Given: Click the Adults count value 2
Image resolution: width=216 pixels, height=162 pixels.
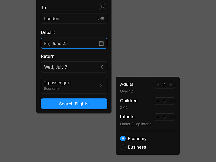Looking at the screenshot, I should [164, 85].
